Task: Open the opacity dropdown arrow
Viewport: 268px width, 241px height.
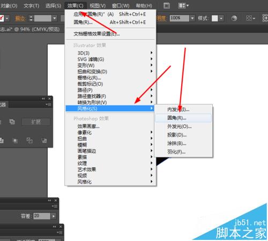Action: click(x=192, y=18)
